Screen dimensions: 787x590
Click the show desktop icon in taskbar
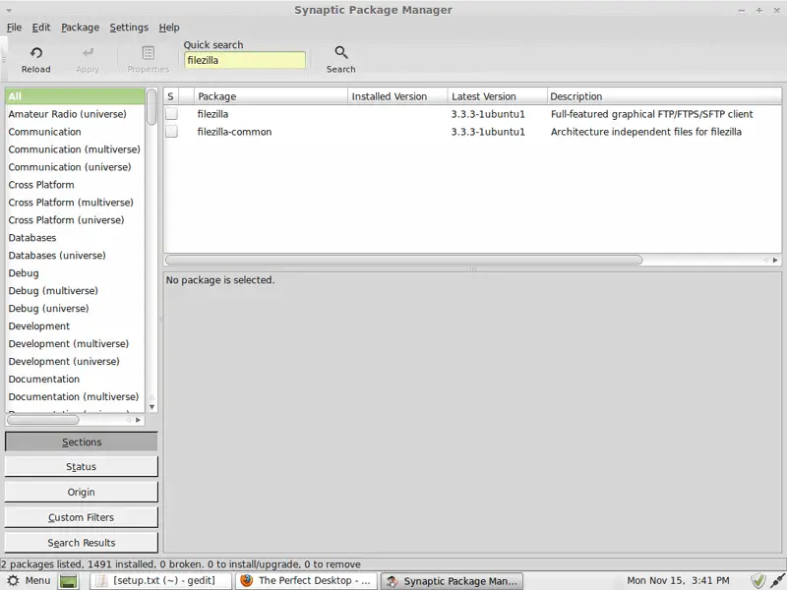pyautogui.click(x=69, y=581)
